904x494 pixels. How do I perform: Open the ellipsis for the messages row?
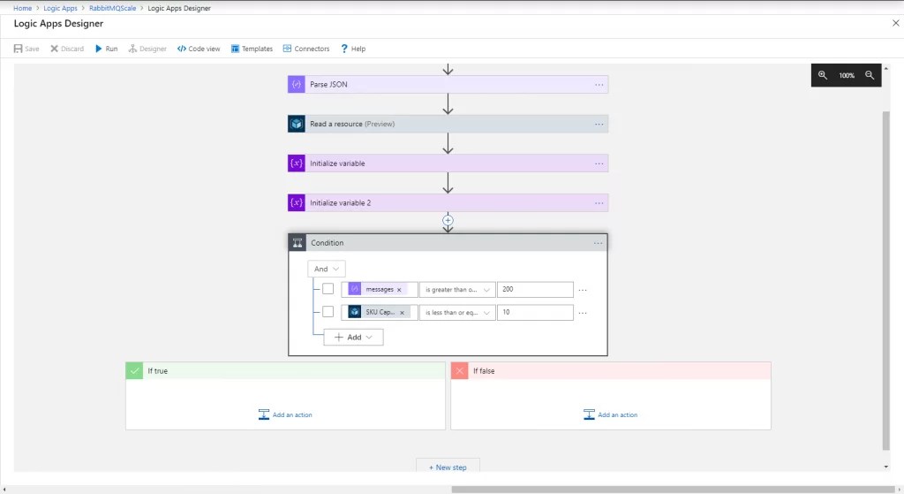coord(583,290)
